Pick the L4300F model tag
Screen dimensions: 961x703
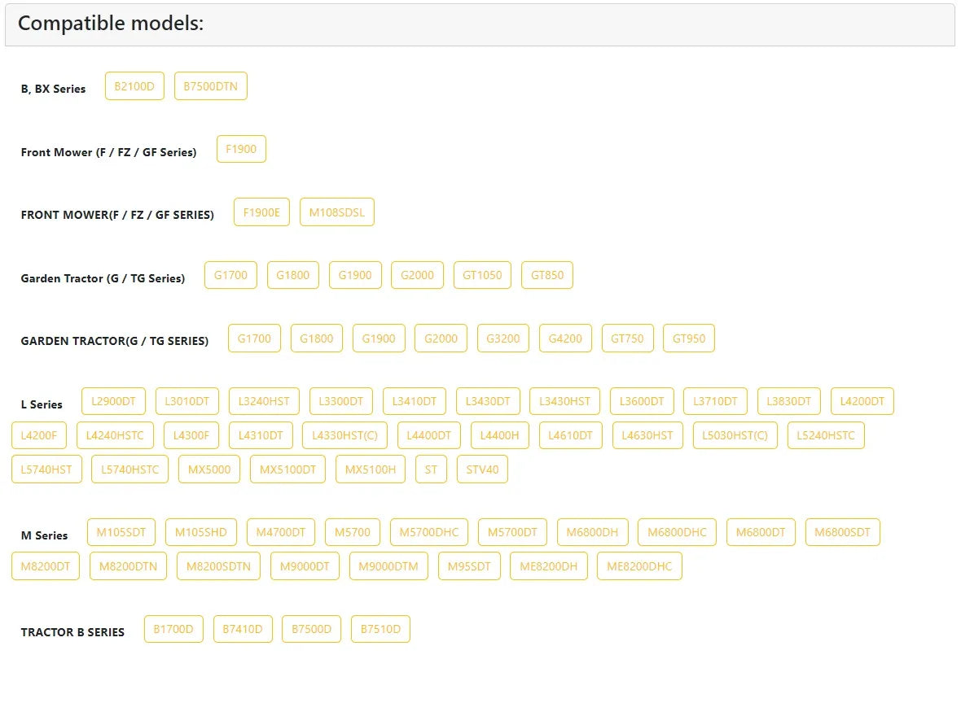click(191, 435)
